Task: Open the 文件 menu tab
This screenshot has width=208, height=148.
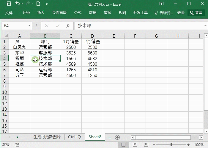Action: 9,13
